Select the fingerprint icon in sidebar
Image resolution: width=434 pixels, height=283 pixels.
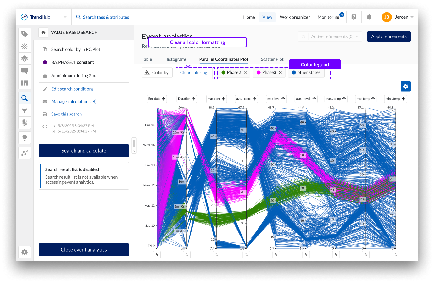25,123
